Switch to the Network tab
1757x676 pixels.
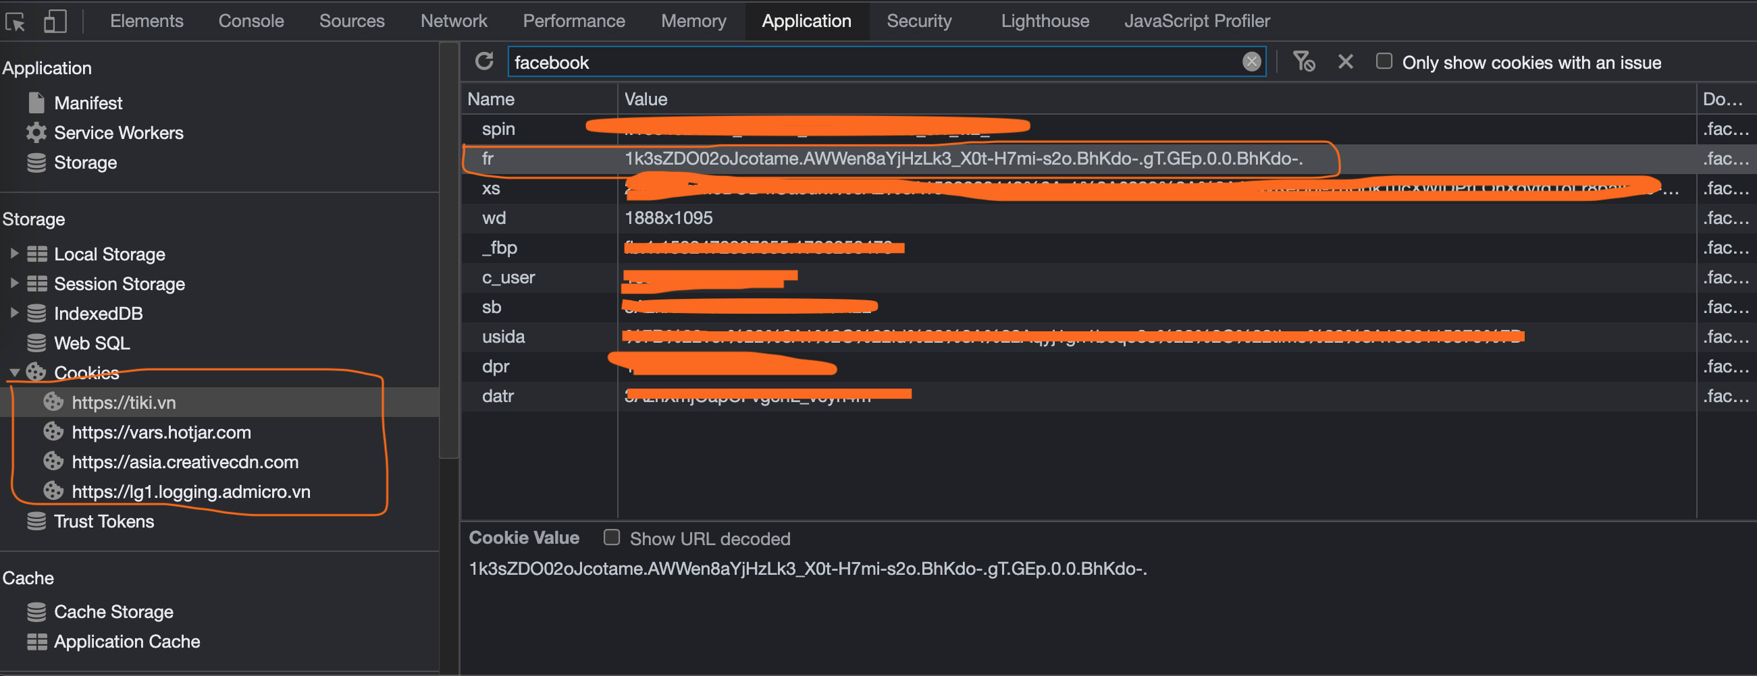(x=454, y=21)
